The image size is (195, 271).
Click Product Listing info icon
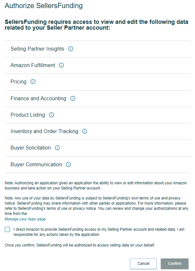coord(52,115)
